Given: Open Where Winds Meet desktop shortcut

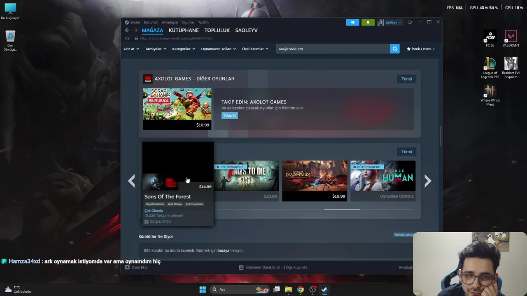Looking at the screenshot, I should click(490, 95).
